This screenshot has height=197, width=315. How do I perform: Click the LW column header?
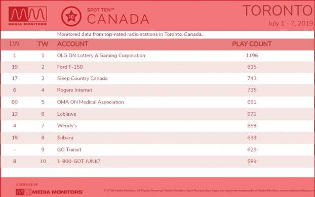15,44
